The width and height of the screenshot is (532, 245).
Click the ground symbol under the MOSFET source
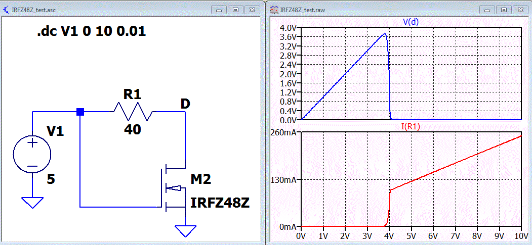pyautogui.click(x=186, y=231)
